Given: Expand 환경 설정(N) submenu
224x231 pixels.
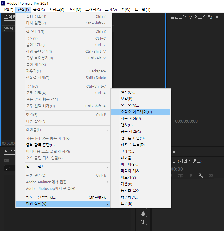Looking at the screenshot, I should click(x=63, y=204).
